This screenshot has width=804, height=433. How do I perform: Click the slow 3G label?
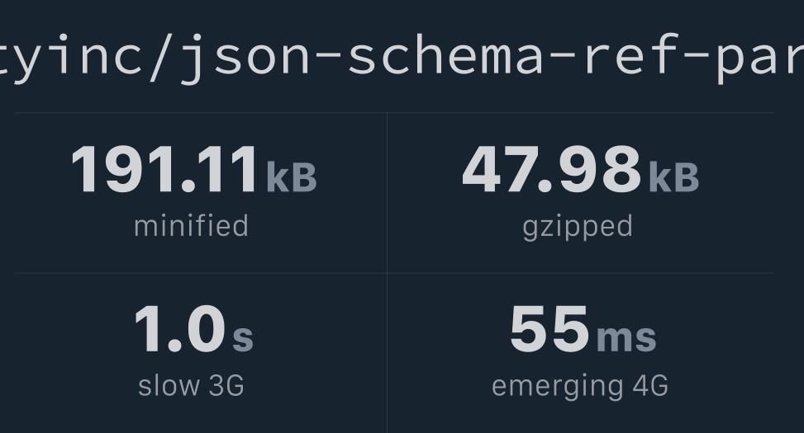(x=191, y=386)
